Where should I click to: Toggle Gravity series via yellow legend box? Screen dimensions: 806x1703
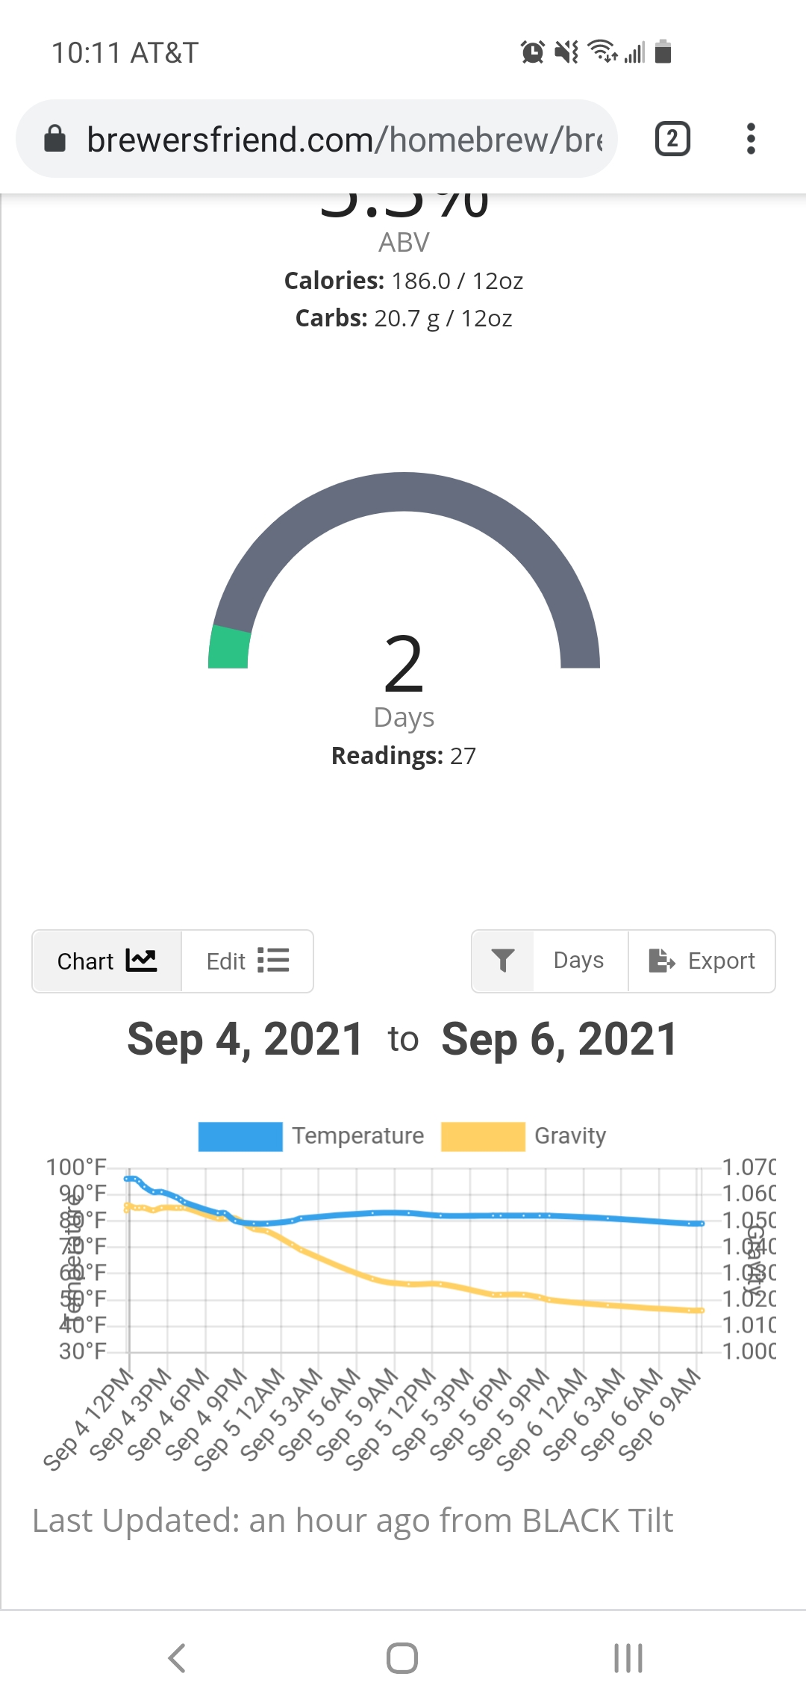tap(483, 1136)
